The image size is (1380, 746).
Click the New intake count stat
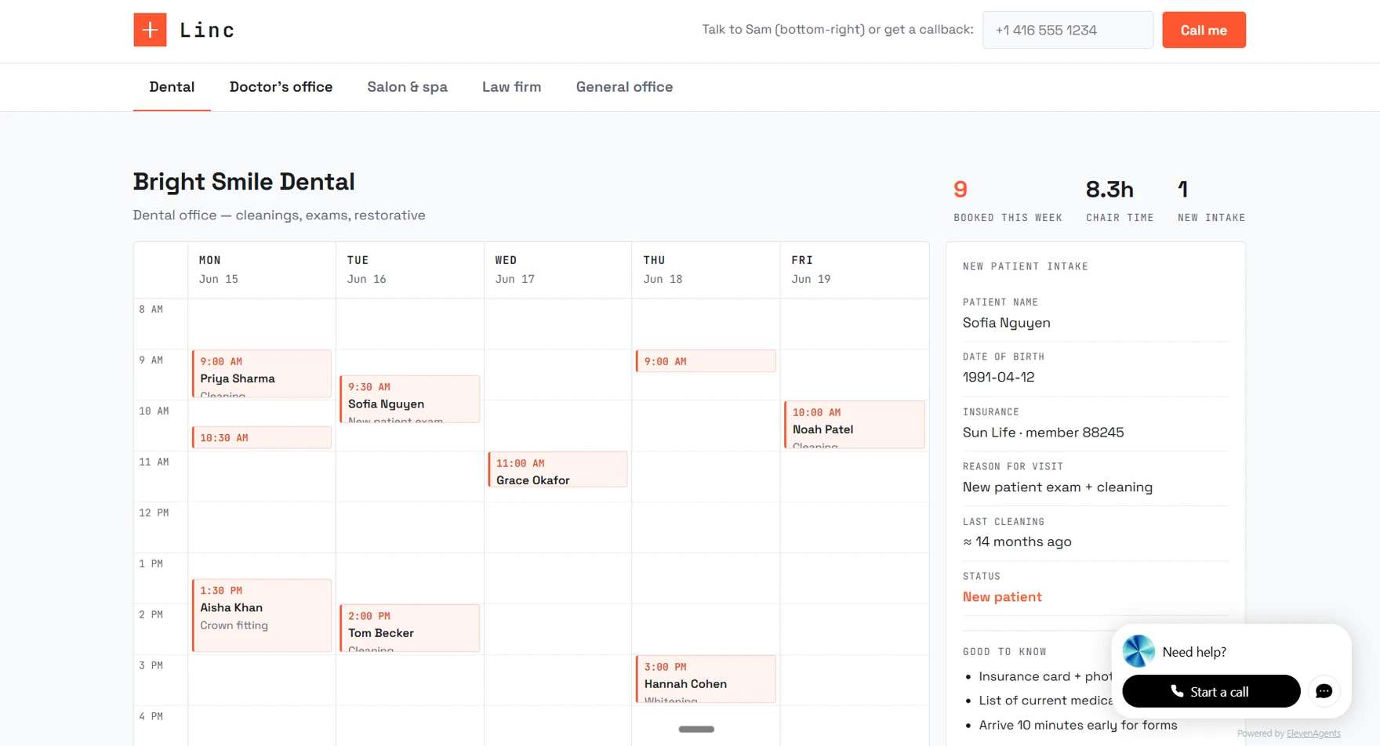tap(1211, 201)
